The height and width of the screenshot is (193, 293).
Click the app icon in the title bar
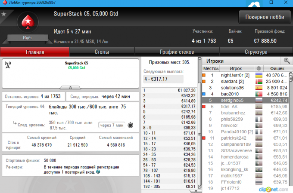coord(5,3)
